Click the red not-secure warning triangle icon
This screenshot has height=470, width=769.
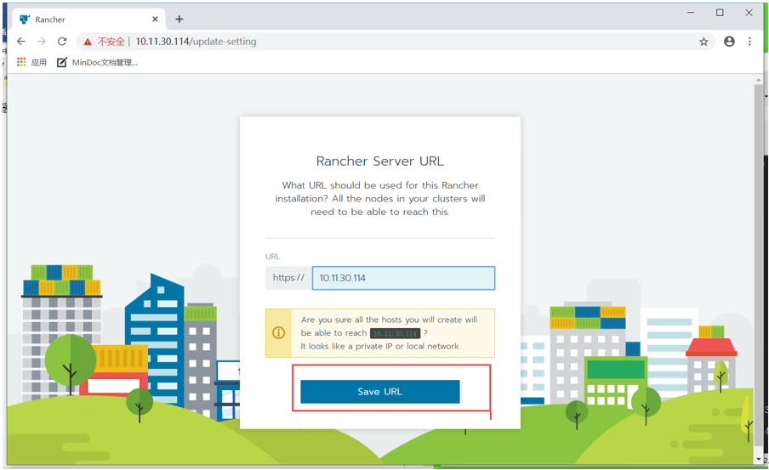88,42
